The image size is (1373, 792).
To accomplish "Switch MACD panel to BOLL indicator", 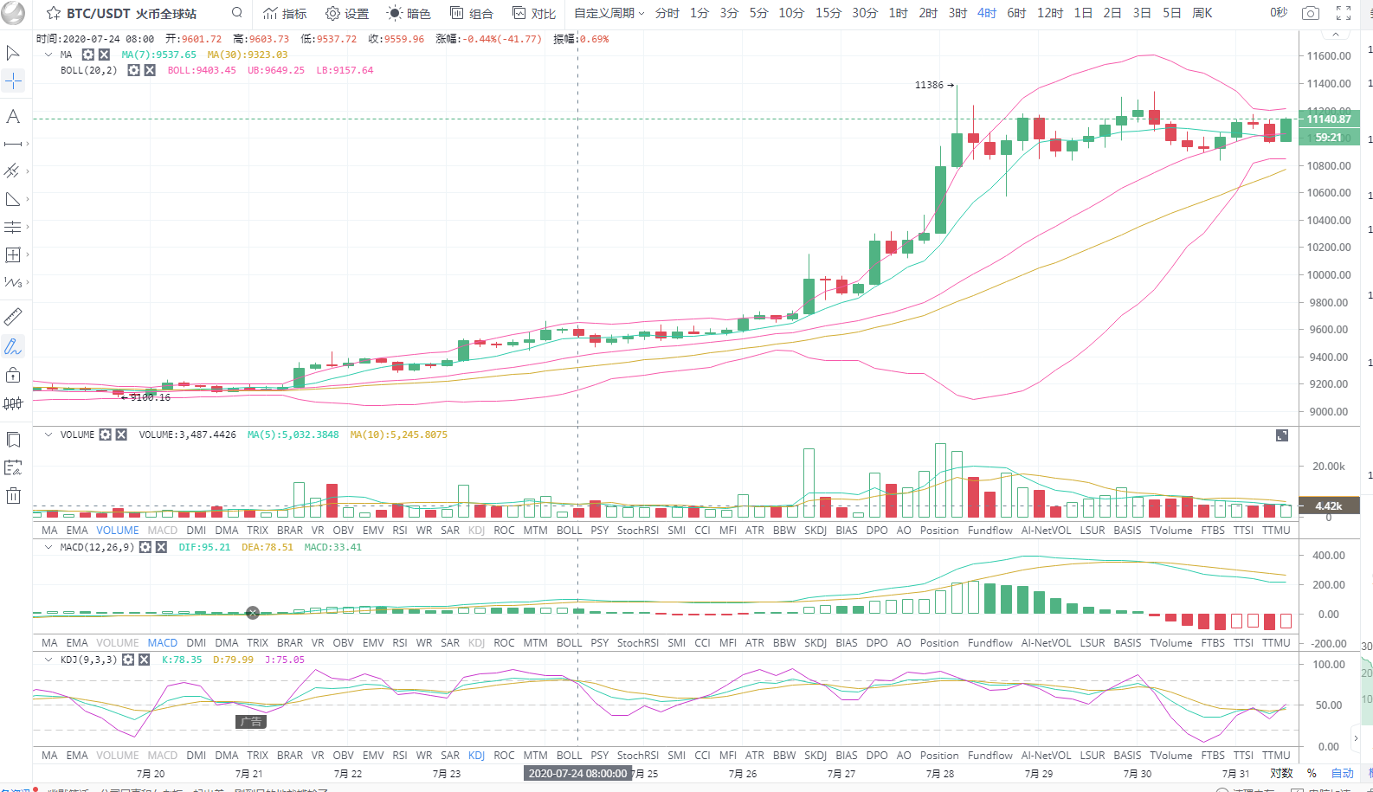I will tap(570, 643).
